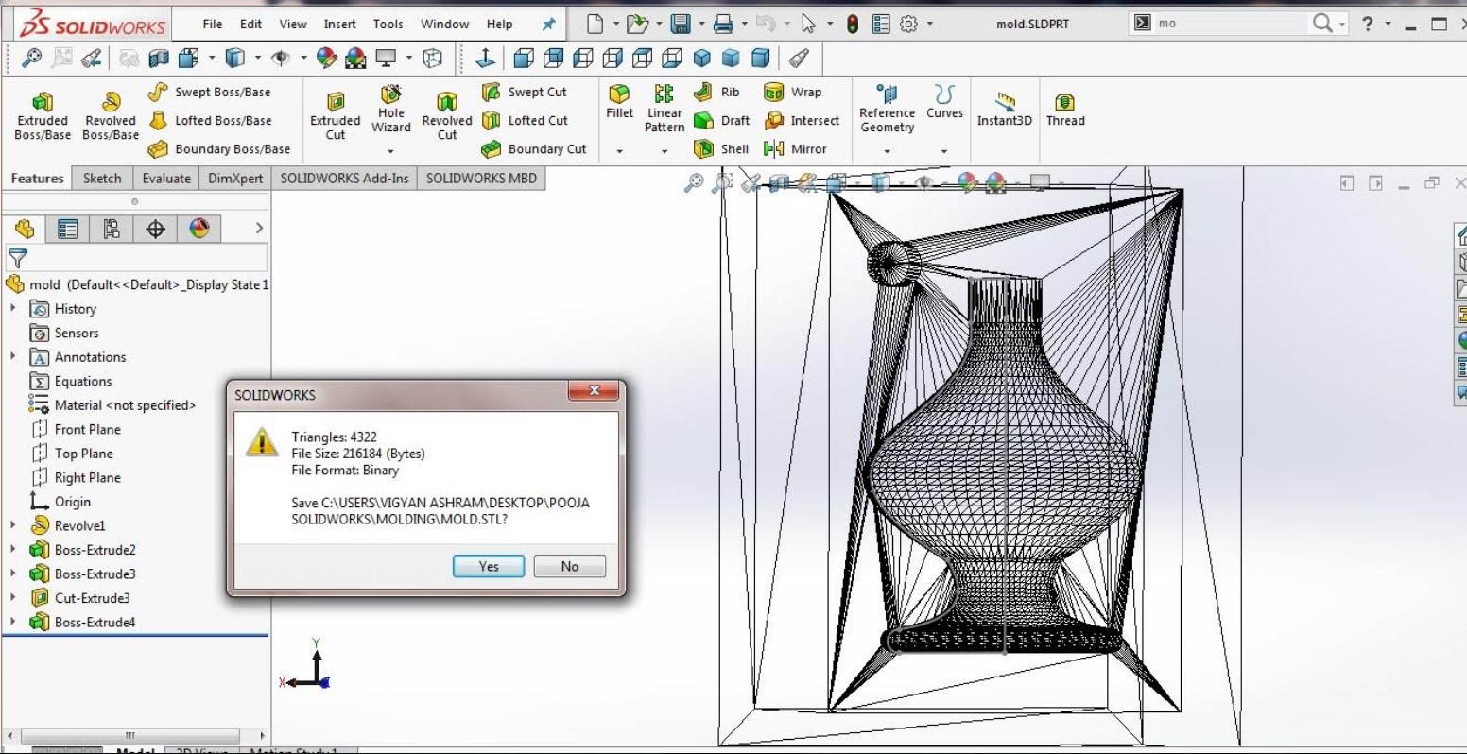Screen dimensions: 1467x754
Task: Open the Reference Geometry tool
Action: [x=887, y=108]
